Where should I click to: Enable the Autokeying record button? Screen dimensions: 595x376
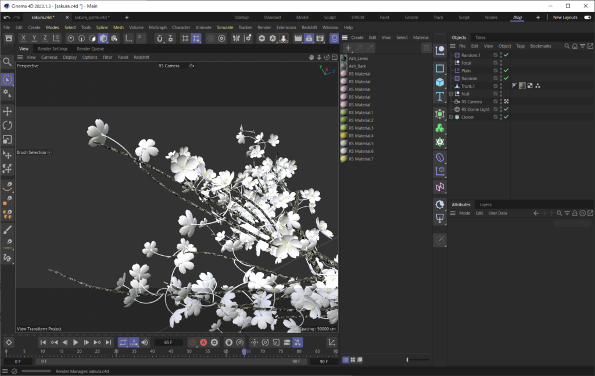point(203,342)
